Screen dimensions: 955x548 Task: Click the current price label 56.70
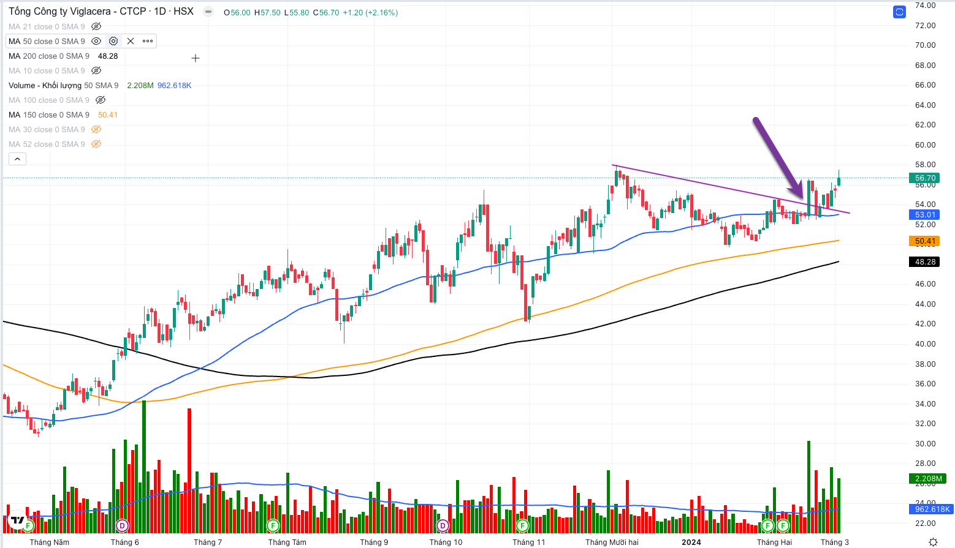[x=925, y=178]
